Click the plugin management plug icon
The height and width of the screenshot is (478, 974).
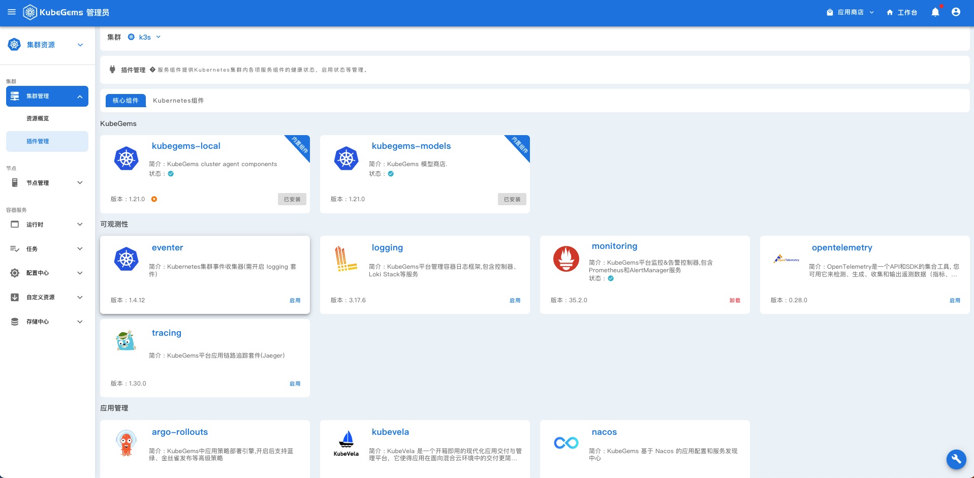click(112, 70)
